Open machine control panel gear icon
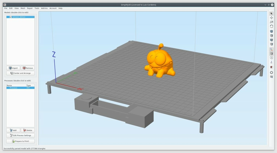 point(272,72)
